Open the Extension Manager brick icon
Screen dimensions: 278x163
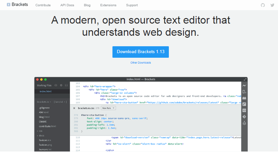pyautogui.click(x=244, y=98)
